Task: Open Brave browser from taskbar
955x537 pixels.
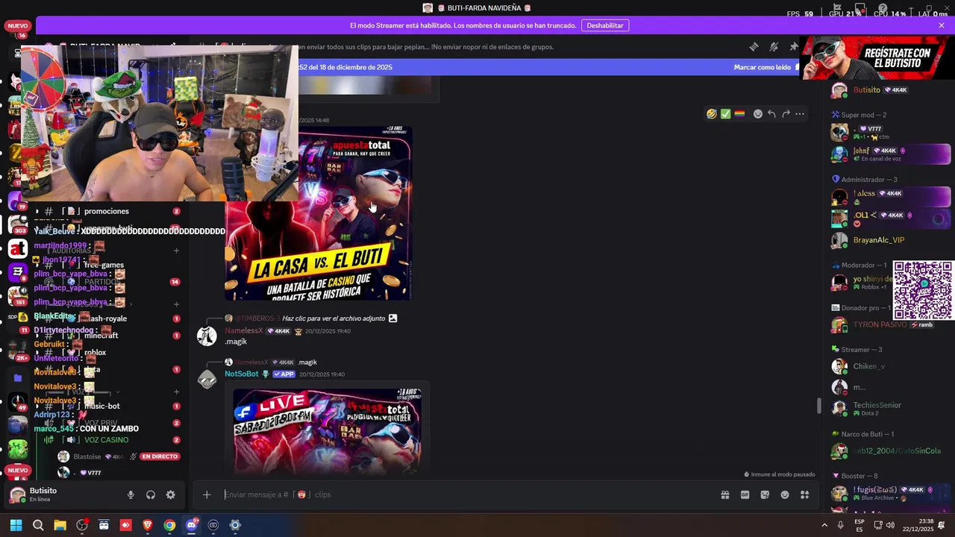Action: coord(148,525)
